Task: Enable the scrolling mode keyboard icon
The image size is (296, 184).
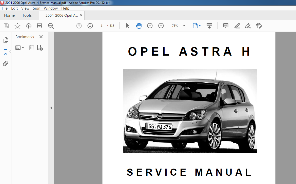Action: [209, 26]
